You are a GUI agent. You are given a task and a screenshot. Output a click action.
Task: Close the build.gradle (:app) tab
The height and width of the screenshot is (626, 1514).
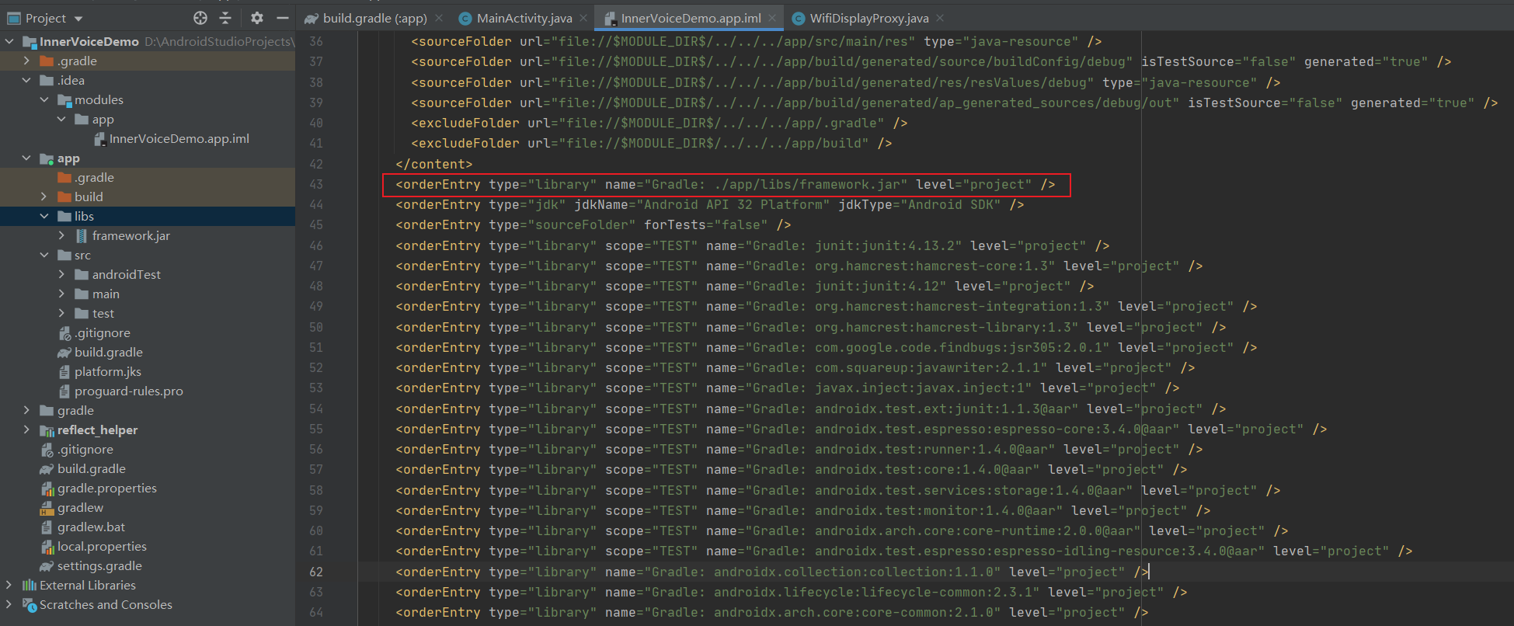pos(440,18)
